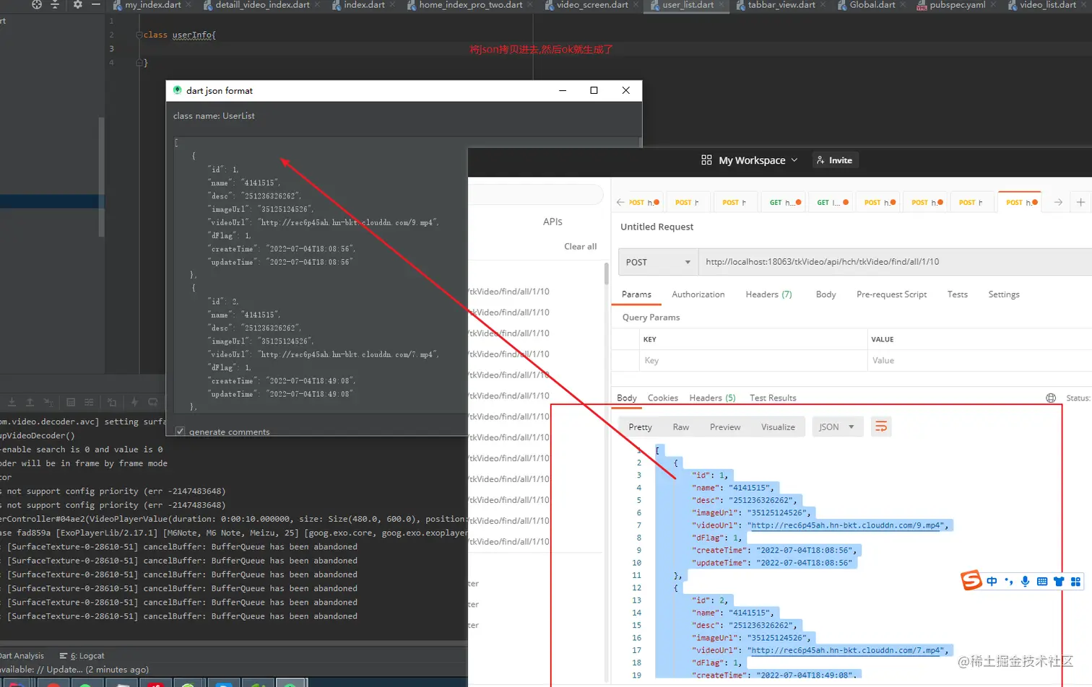Click the Sogou punctuation mode icon
Viewport: 1092px width, 687px height.
pos(1008,582)
